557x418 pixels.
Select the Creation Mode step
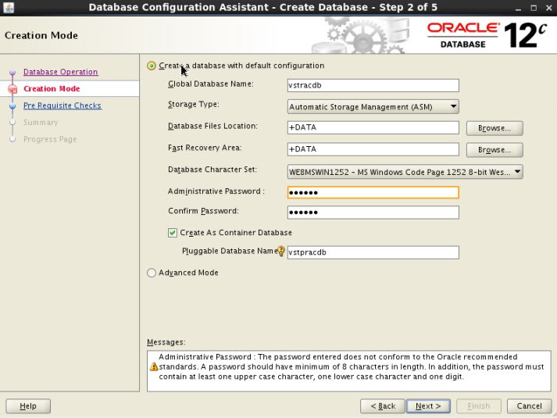click(52, 89)
